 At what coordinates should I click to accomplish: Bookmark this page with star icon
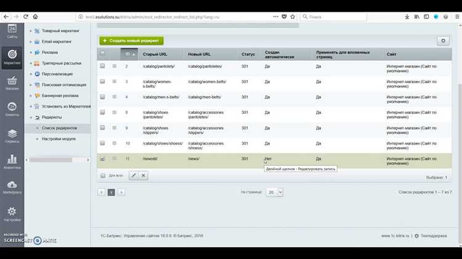pos(293,17)
